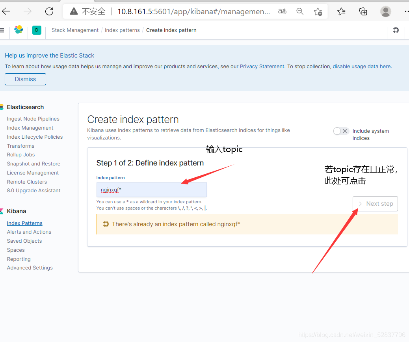
Task: Go to Index patterns breadcrumb
Action: coord(122,30)
